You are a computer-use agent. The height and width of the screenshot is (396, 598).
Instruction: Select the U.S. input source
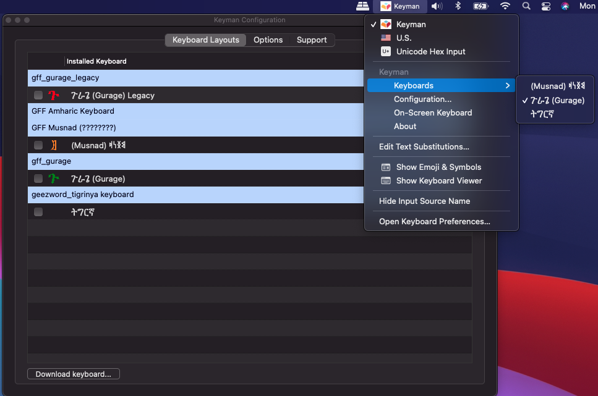[404, 38]
